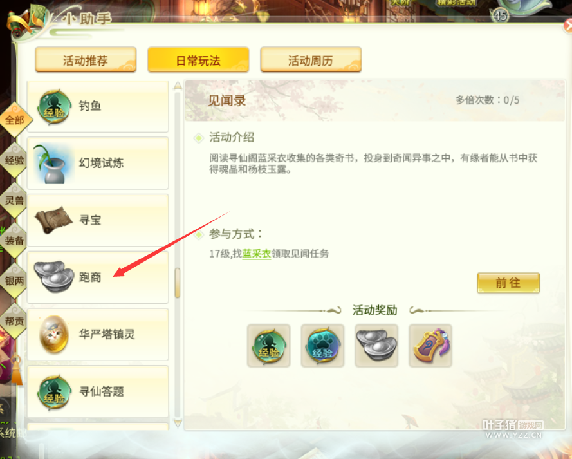Filter activities by 全部 side tab
Viewport: 572px width, 459px height.
[15, 120]
